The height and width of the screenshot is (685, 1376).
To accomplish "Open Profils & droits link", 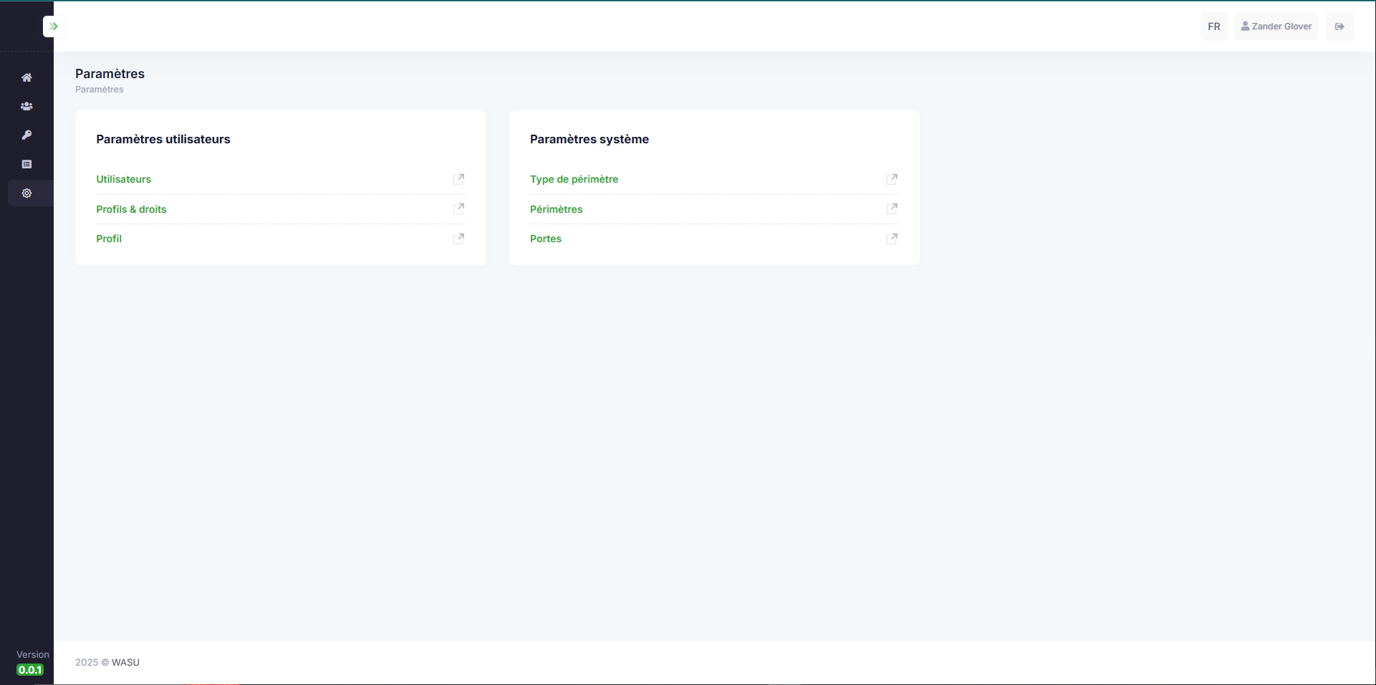I will coord(131,209).
